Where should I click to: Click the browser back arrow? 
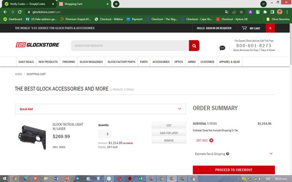point(5,12)
